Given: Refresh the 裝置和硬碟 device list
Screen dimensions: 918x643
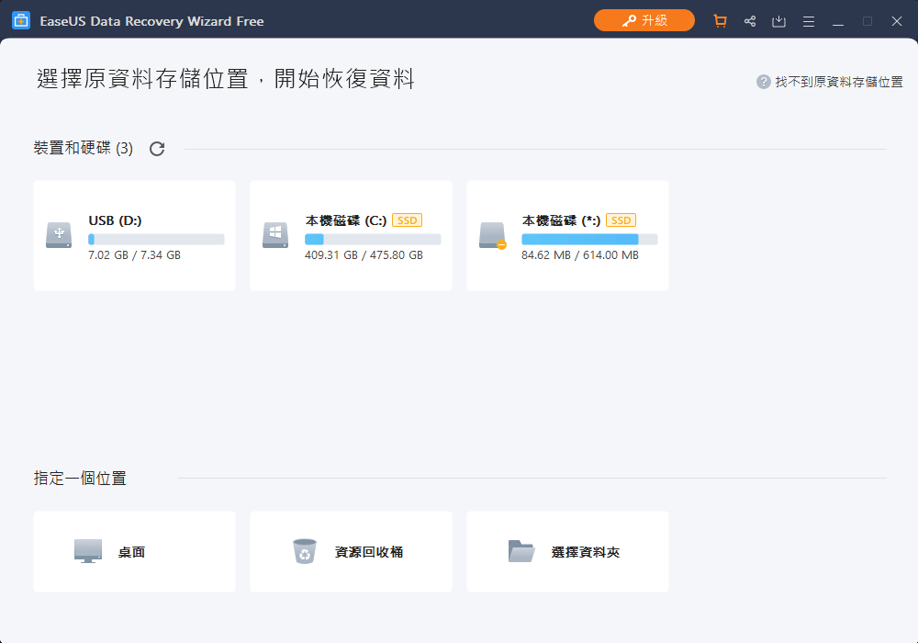Looking at the screenshot, I should tap(156, 148).
